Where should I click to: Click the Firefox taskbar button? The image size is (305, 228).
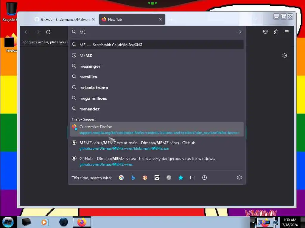click(82, 222)
